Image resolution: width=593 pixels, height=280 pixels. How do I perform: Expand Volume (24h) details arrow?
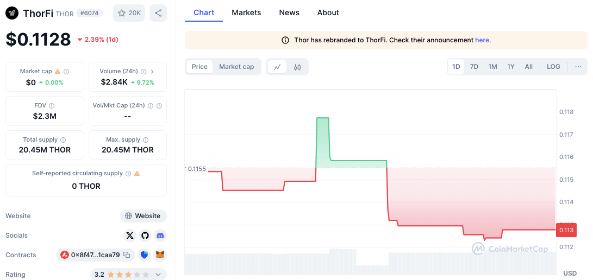(x=152, y=71)
